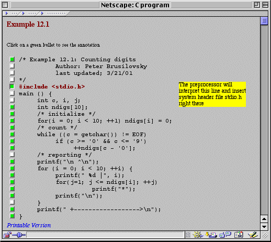Screen dimensions: 271x242
Task: Click green bullet next to Example 12.1 comment
Action: [x=12, y=59]
